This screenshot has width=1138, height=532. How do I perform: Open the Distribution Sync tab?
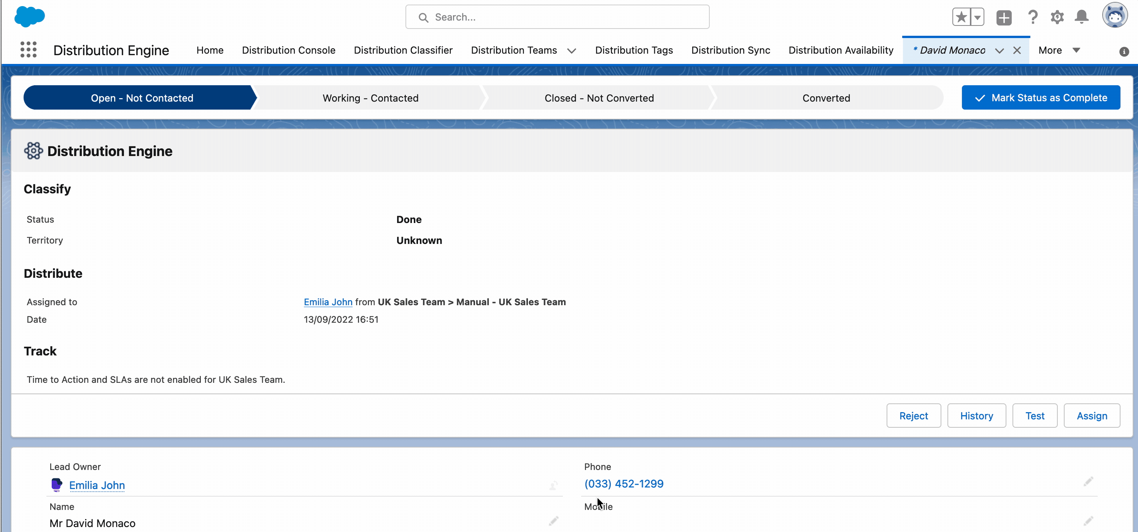(730, 50)
